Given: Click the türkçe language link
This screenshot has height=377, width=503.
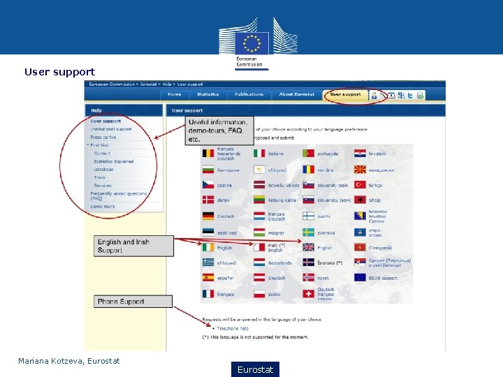Looking at the screenshot, I should pyautogui.click(x=375, y=185).
